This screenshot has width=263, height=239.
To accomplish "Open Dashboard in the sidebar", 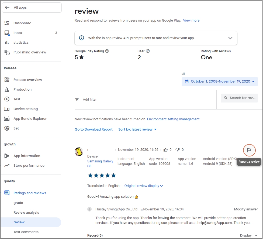I will coord(22,23).
